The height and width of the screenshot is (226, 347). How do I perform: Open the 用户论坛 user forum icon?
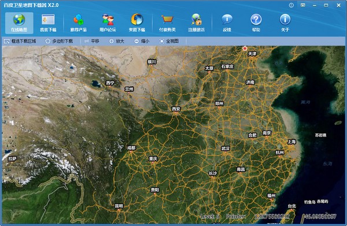108,23
